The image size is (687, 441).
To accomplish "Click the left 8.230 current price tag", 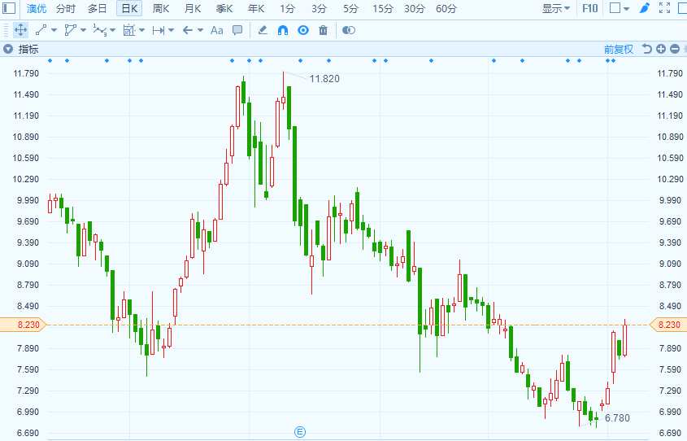I will (x=23, y=325).
